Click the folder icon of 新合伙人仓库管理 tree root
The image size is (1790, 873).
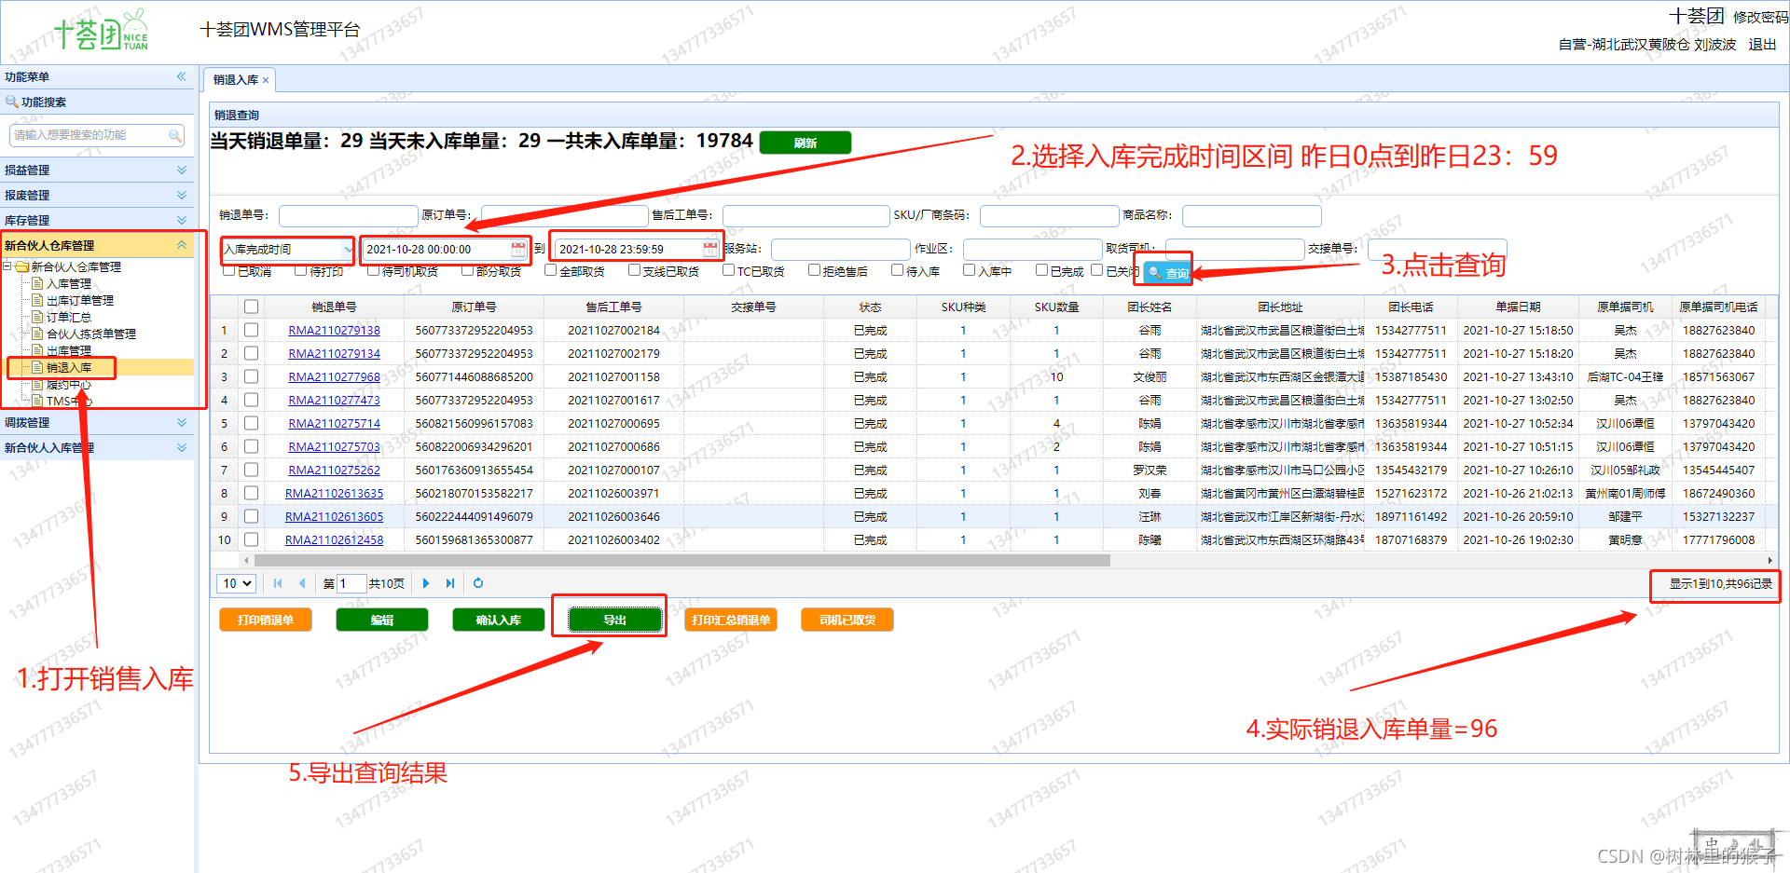tap(22, 266)
